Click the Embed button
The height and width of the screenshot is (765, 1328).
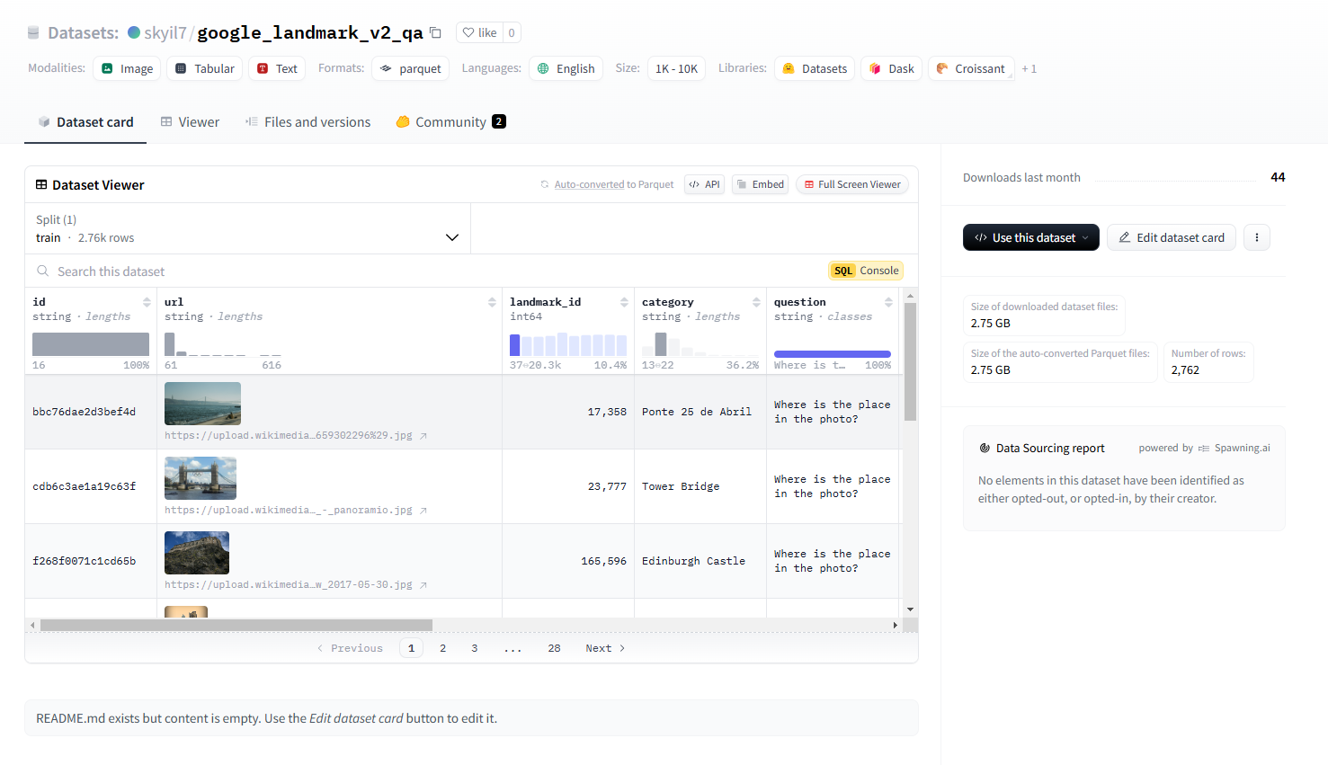(x=761, y=184)
